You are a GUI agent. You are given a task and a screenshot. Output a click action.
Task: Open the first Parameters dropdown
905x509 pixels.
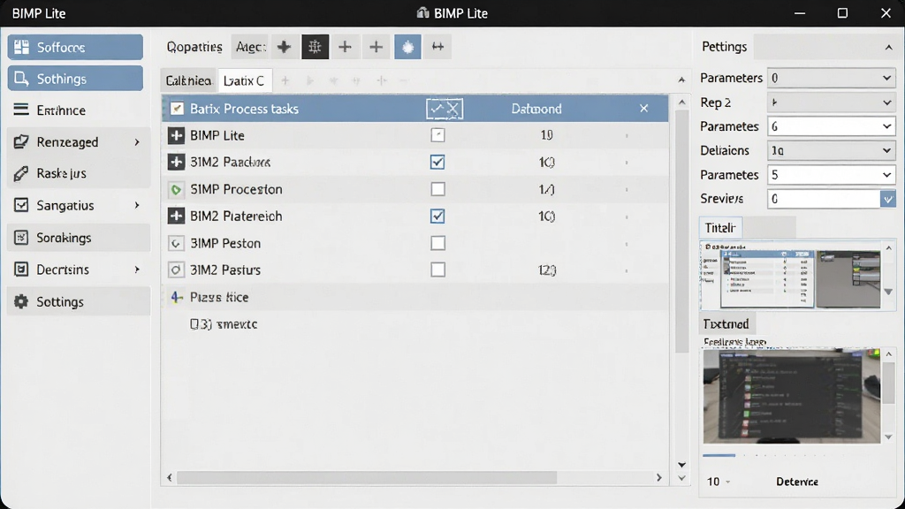pyautogui.click(x=831, y=78)
